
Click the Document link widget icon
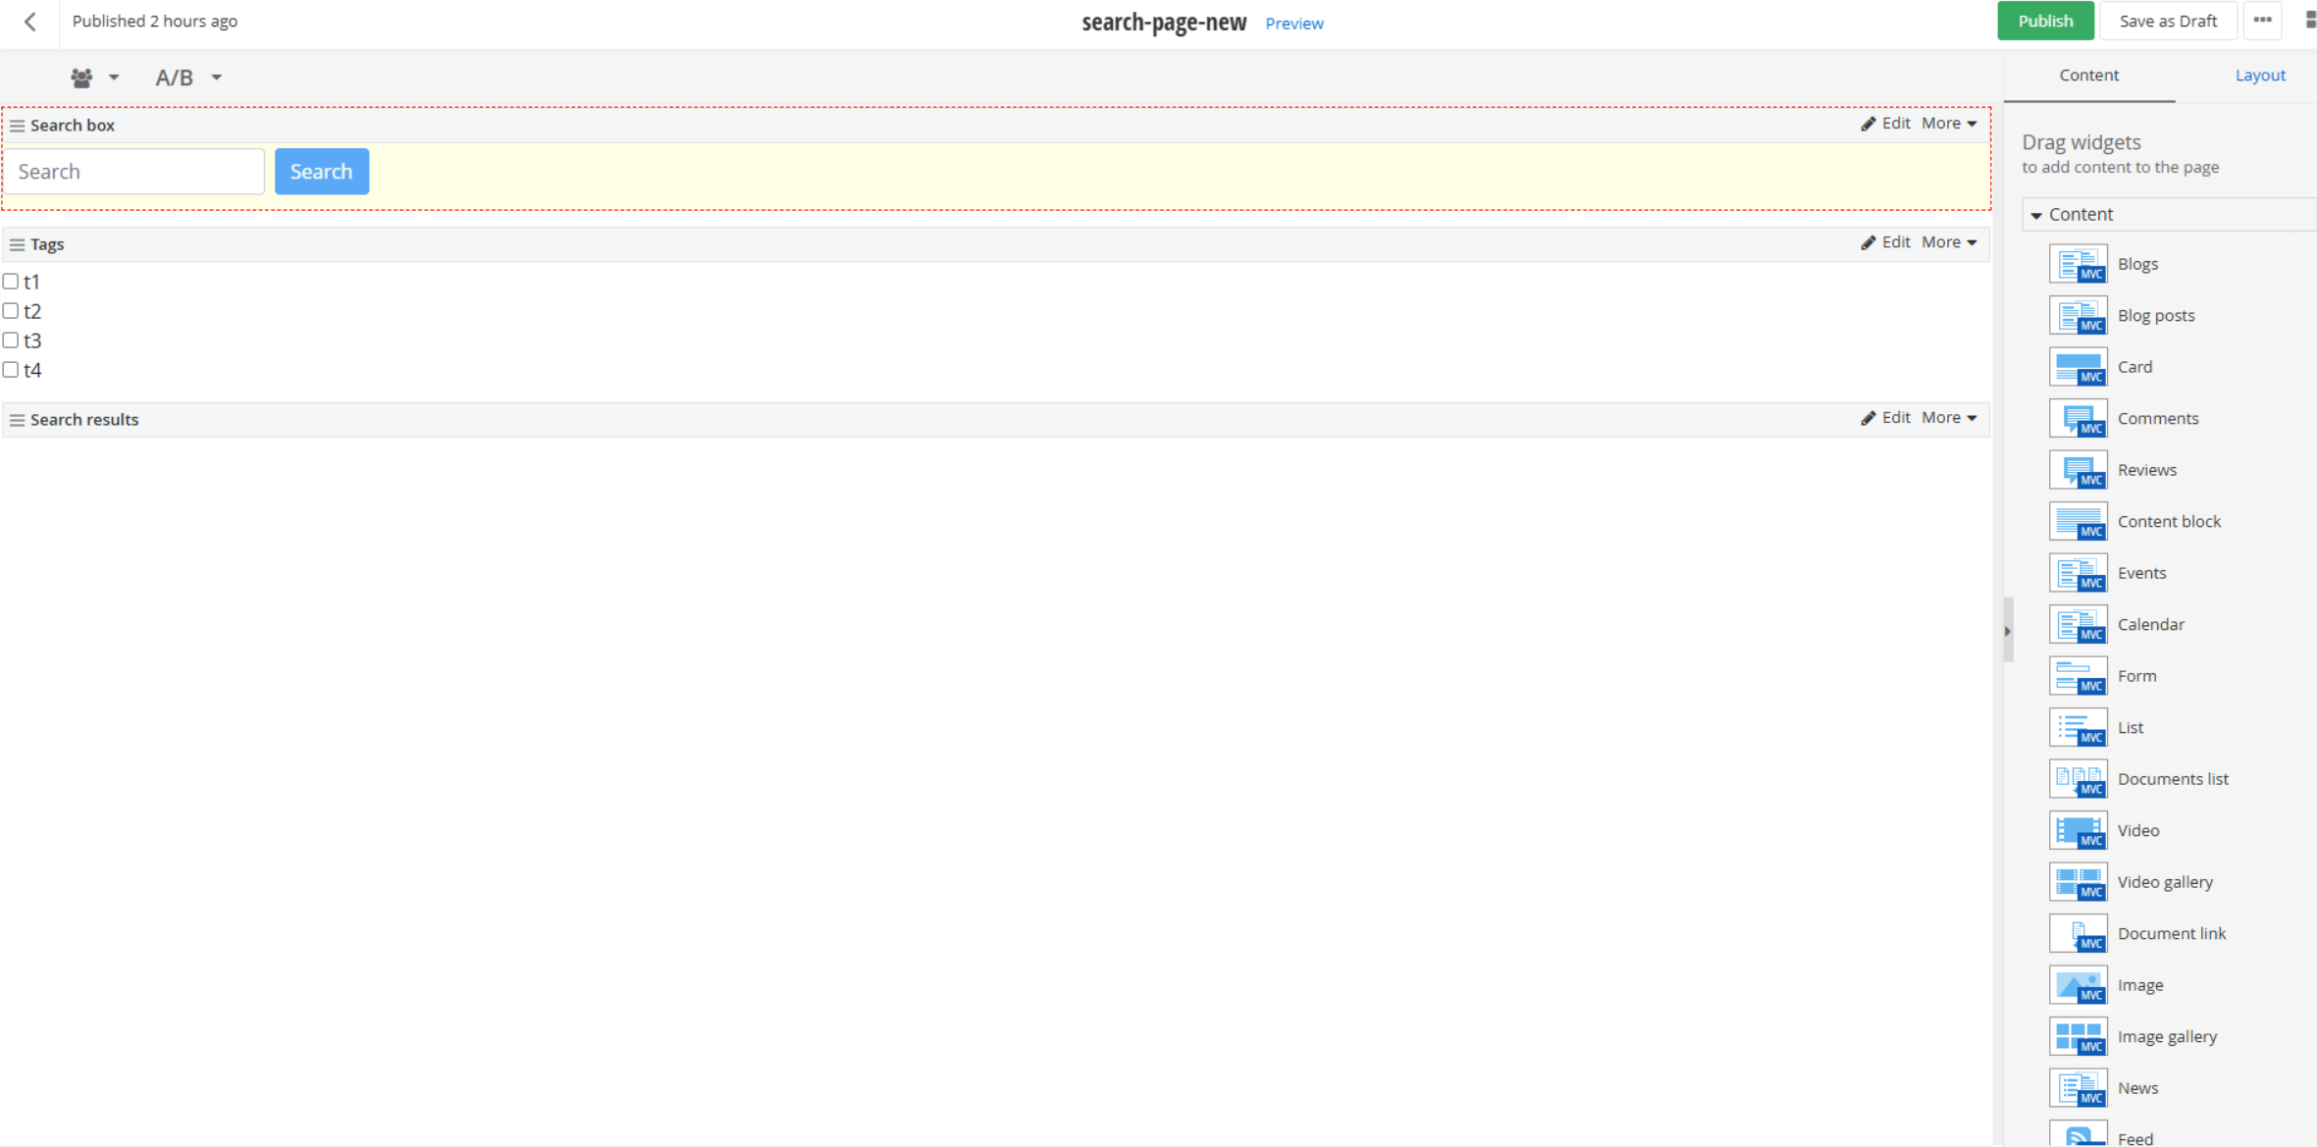[x=2078, y=934]
